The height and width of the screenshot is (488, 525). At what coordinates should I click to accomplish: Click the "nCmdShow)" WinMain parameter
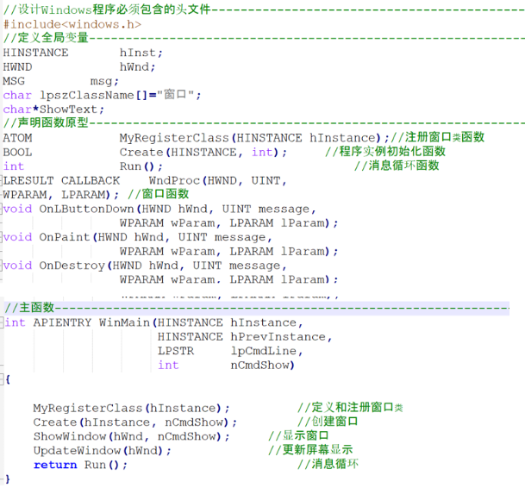point(262,366)
